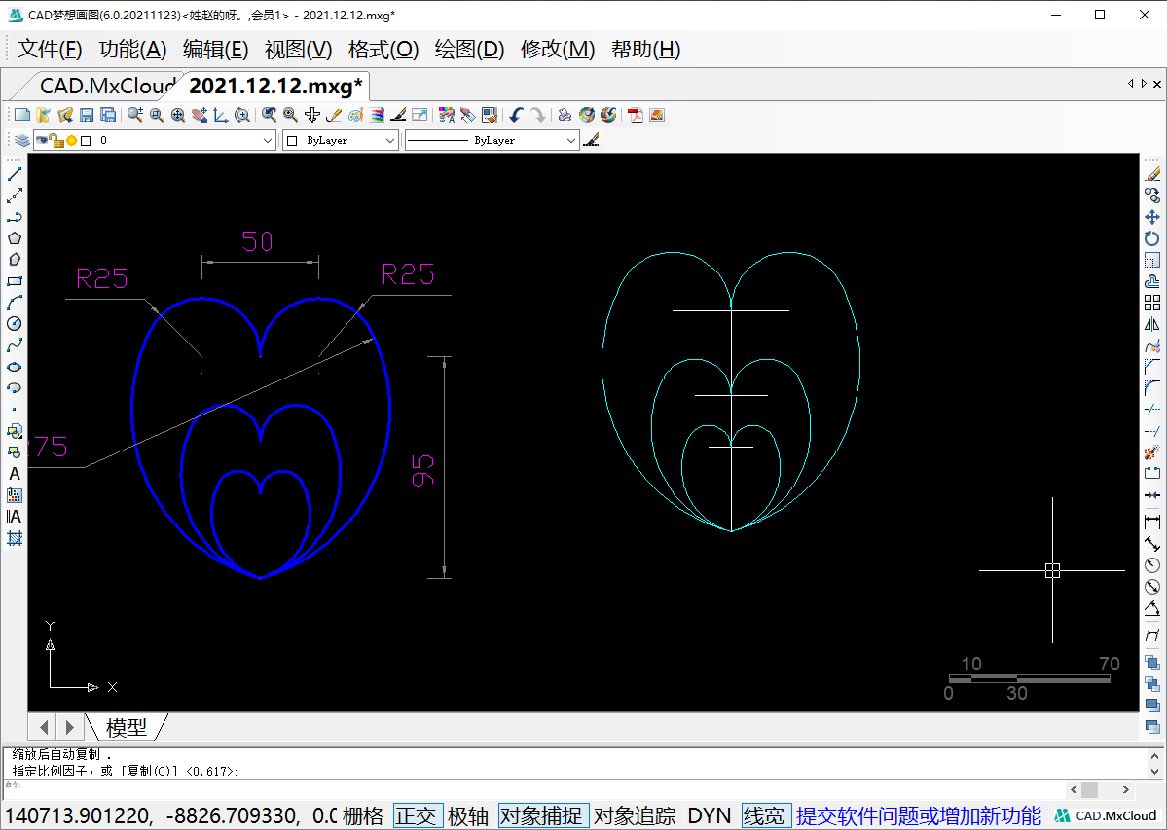Select the Mirror tool
1167x830 pixels.
pos(1152,324)
